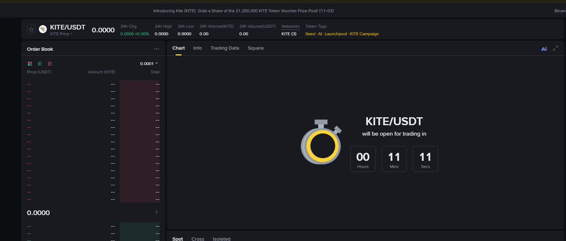Click the AI token tag
566x241 pixels.
[x=320, y=34]
